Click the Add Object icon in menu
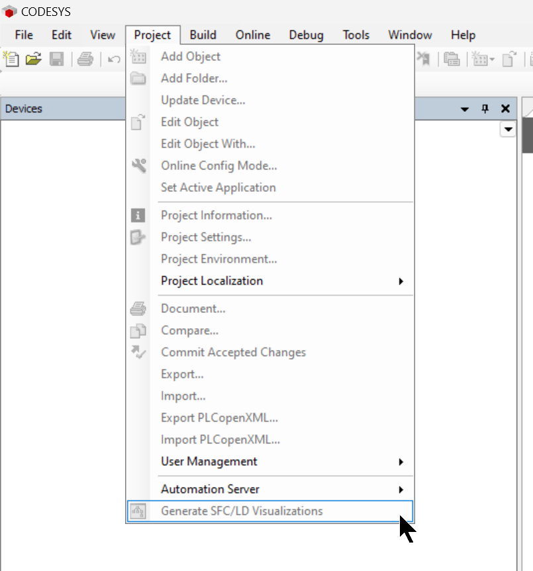 pos(138,56)
